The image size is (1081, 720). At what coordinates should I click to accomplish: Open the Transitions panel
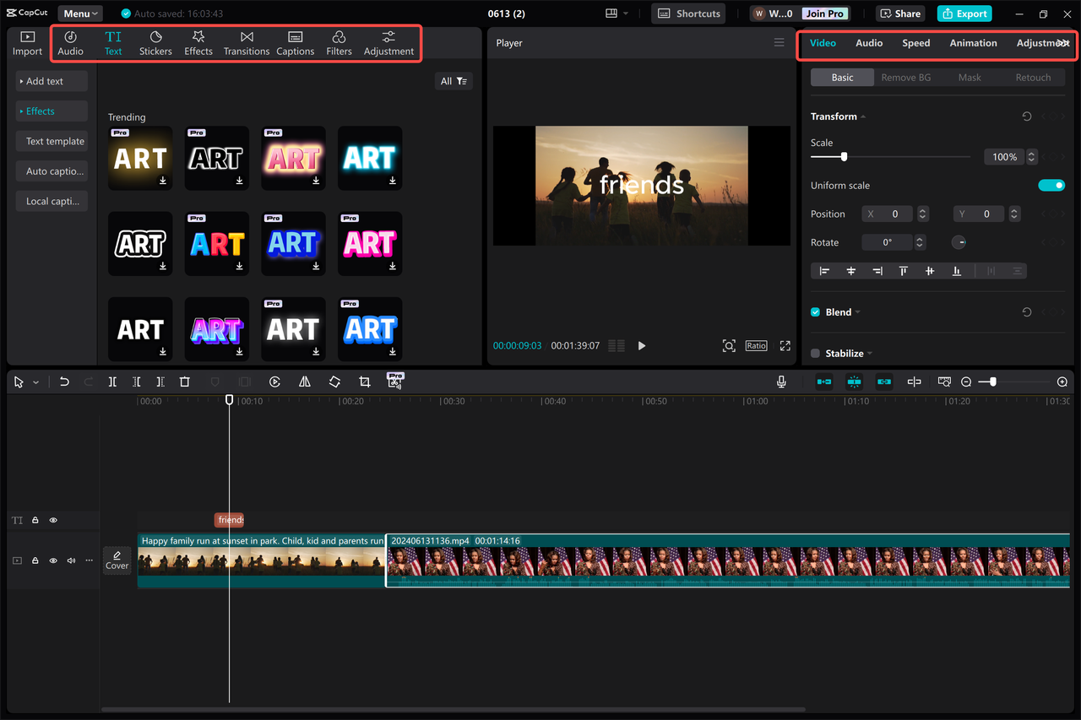(246, 42)
